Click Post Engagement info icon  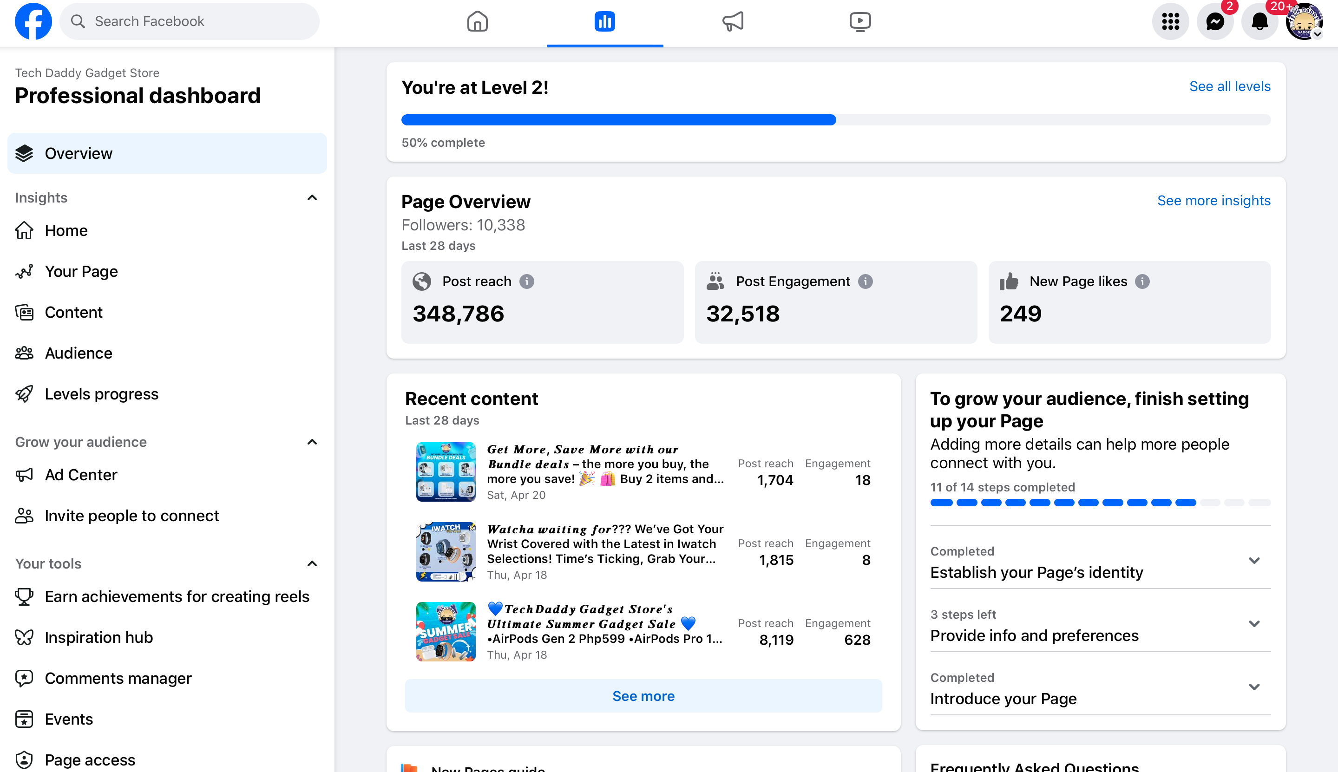865,281
